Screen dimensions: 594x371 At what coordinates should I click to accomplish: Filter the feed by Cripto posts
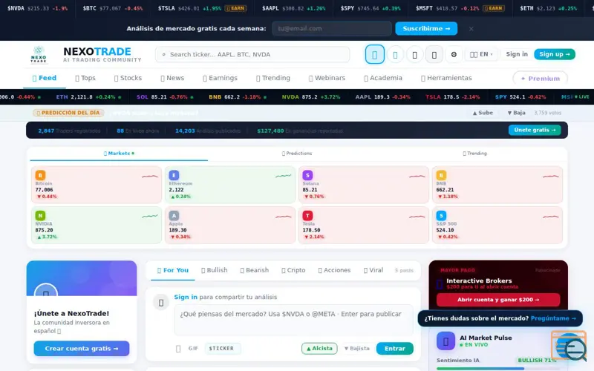293,270
